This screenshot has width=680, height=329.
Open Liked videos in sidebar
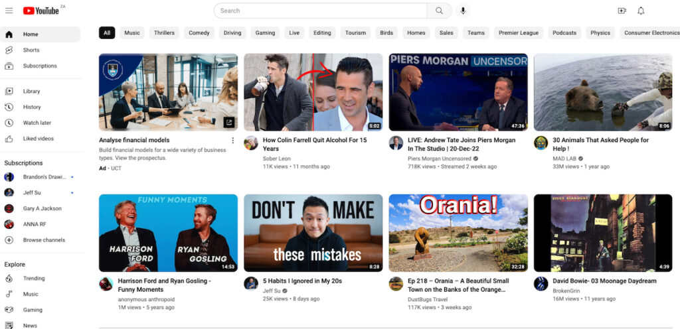click(x=41, y=139)
